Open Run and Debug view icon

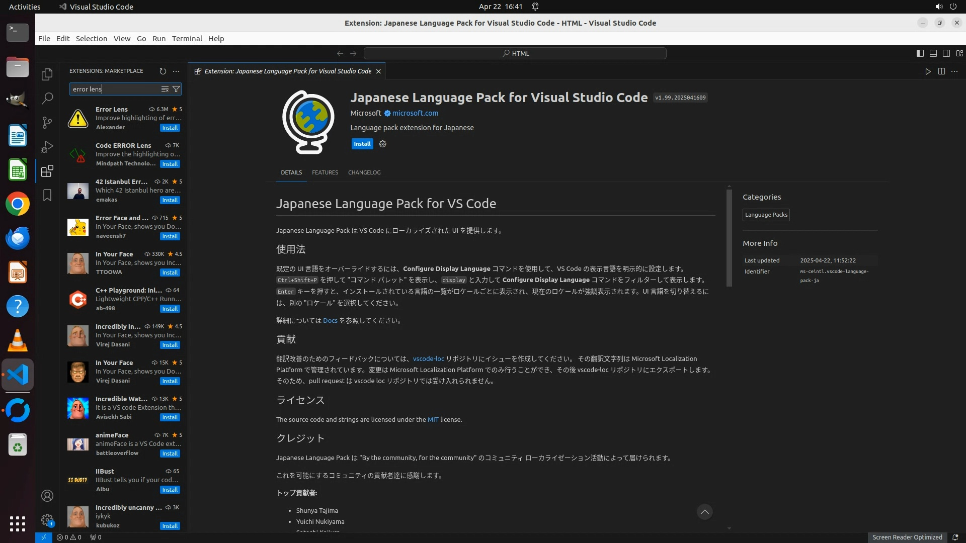click(47, 147)
